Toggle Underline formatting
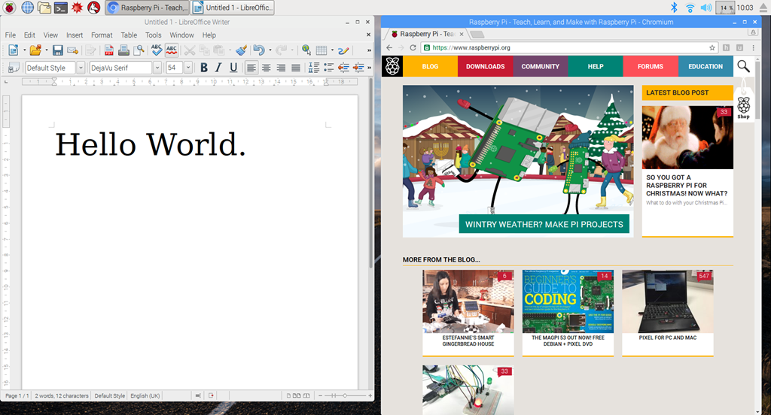 (x=233, y=68)
